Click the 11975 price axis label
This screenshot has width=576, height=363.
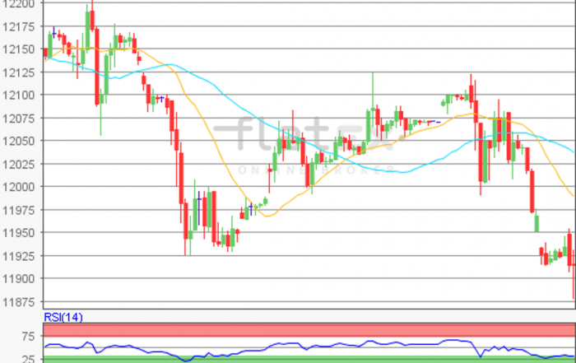click(x=17, y=210)
